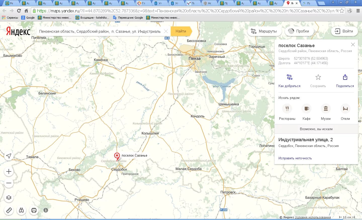The image size is (362, 220).
Task: Click the my location arrow icon
Action: (9, 156)
